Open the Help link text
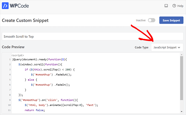The width and height of the screenshot is (186, 115). tap(180, 6)
